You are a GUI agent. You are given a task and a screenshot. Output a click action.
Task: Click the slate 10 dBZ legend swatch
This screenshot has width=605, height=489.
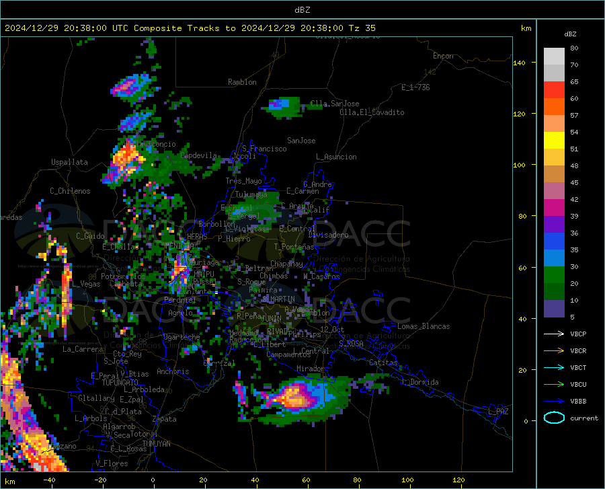pos(554,308)
